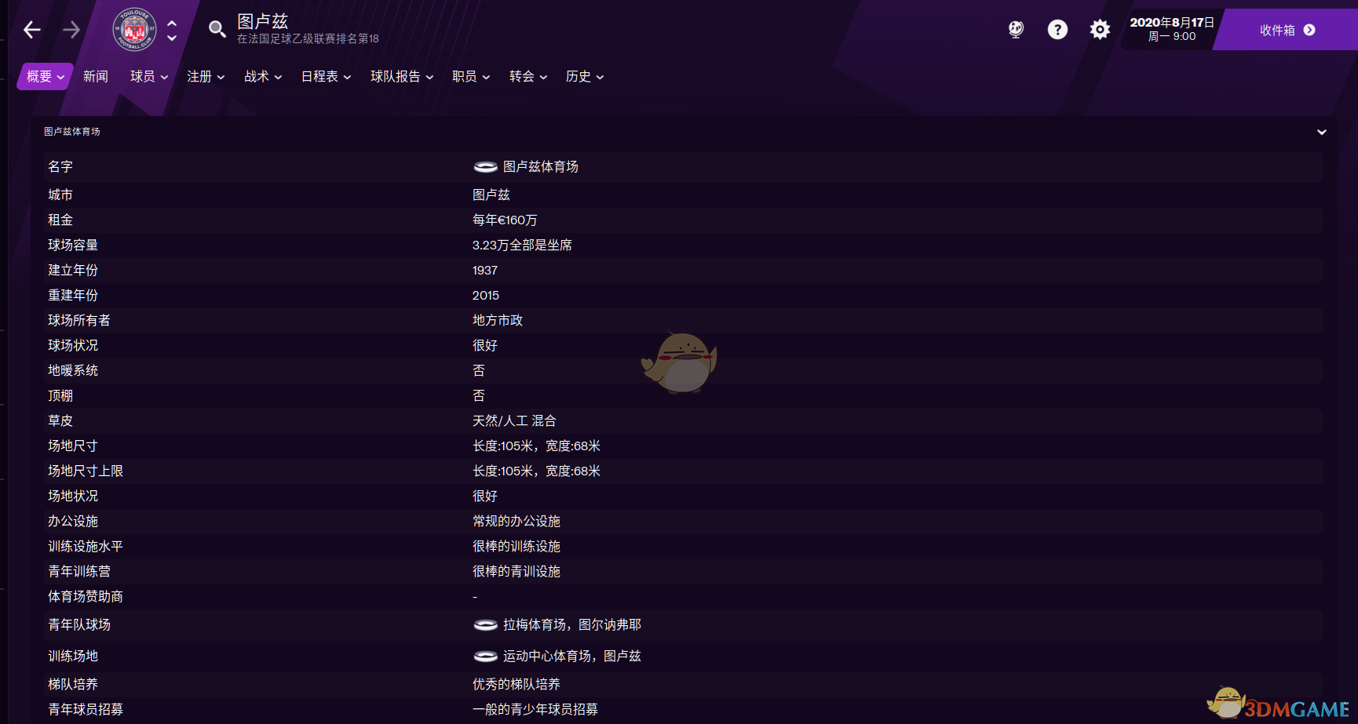The width and height of the screenshot is (1358, 724).
Task: Click the 顶棚 row label
Action: coord(60,395)
